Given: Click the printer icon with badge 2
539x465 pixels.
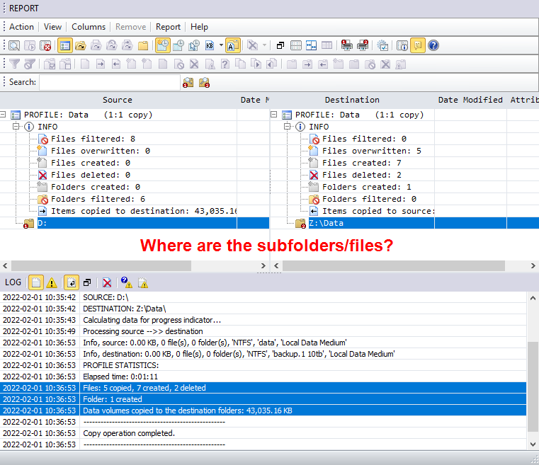Looking at the screenshot, I should coord(363,45).
